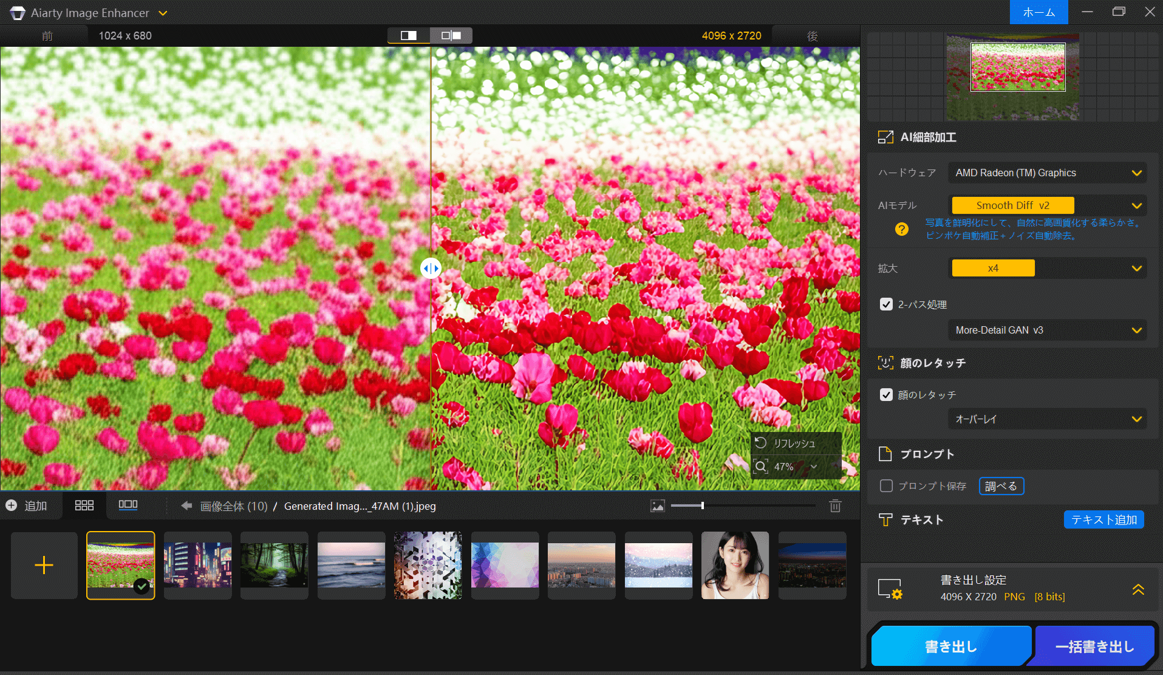Enable the プロンプト保存 checkbox
Screen dimensions: 1163x675
tap(886, 486)
